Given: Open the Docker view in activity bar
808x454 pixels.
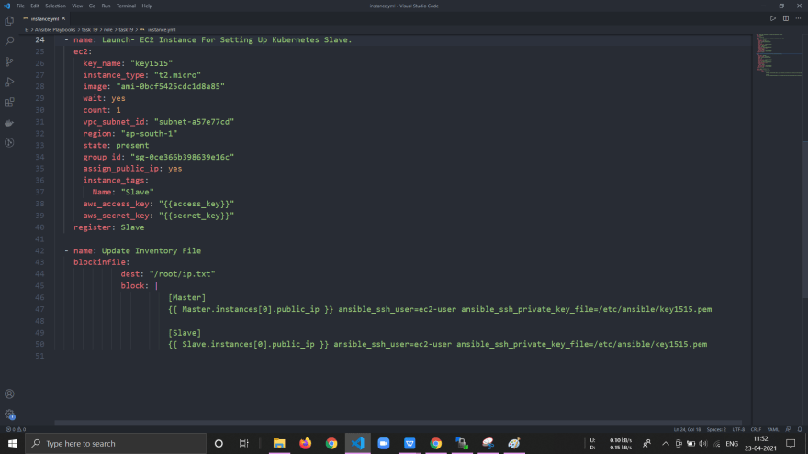Looking at the screenshot, I should 9,123.
